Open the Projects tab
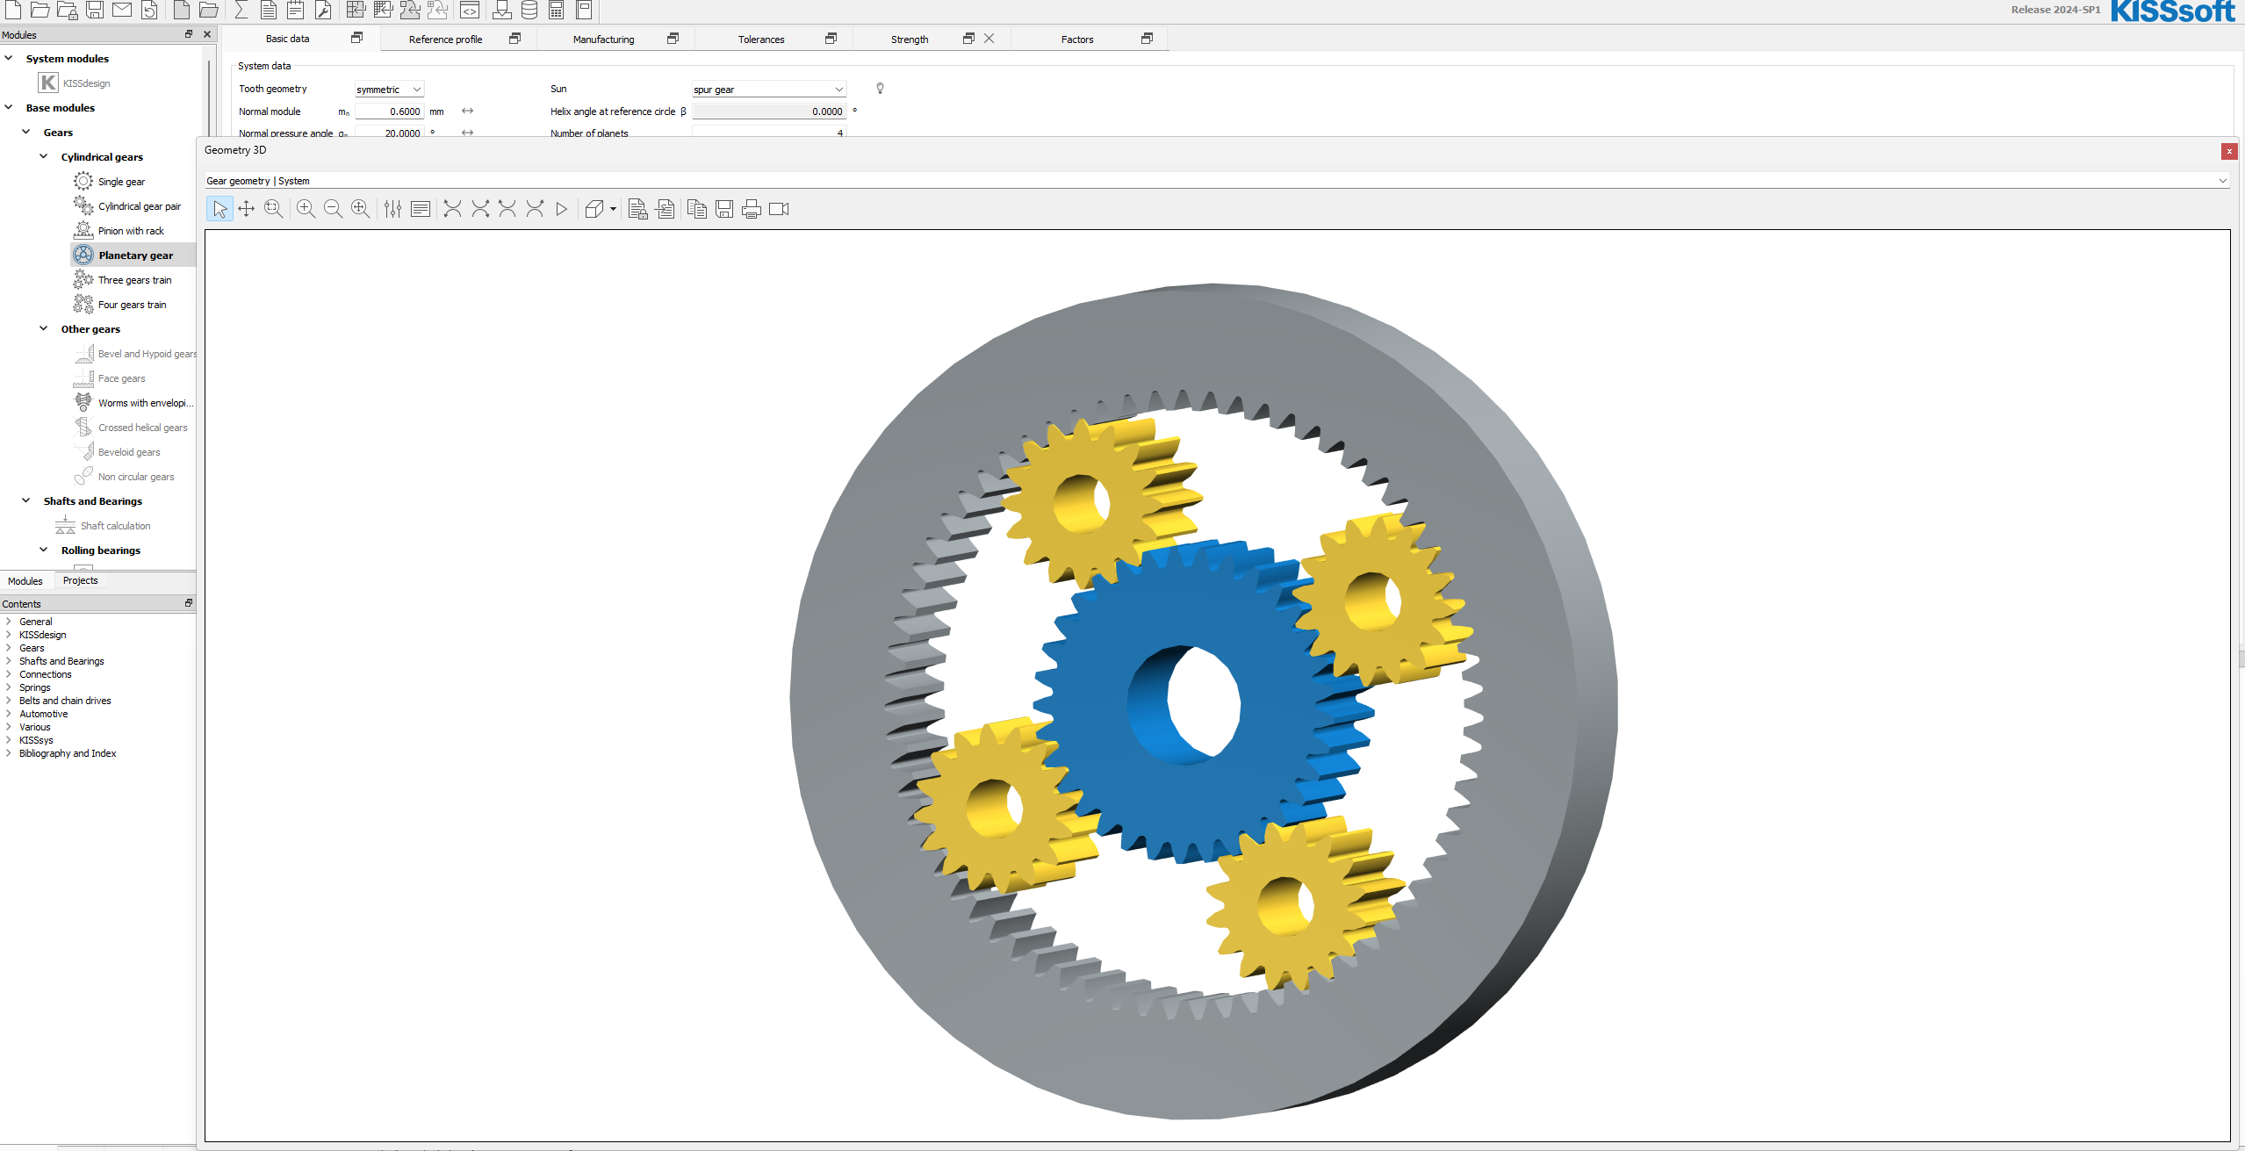2245x1151 pixels. pos(80,580)
